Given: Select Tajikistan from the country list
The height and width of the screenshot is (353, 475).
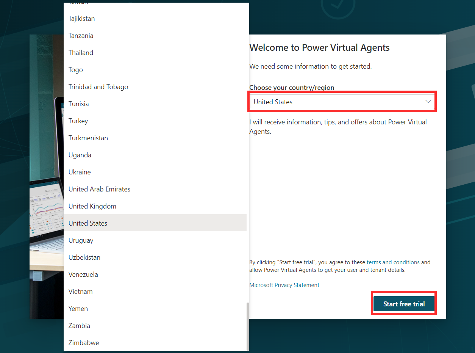Looking at the screenshot, I should click(155, 19).
